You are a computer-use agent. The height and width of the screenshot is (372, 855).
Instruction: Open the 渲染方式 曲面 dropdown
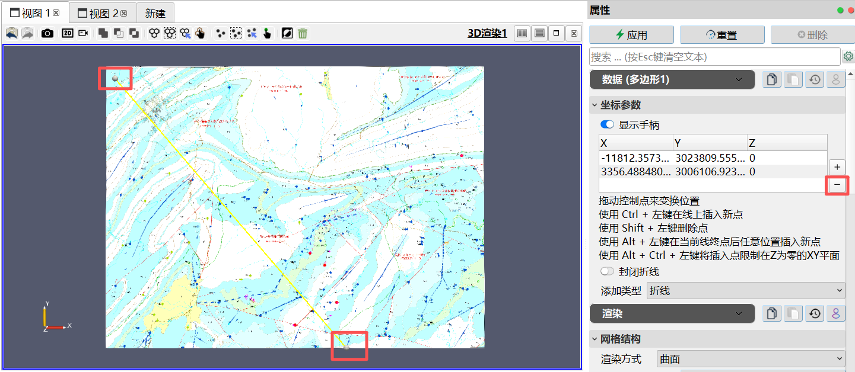tap(751, 358)
